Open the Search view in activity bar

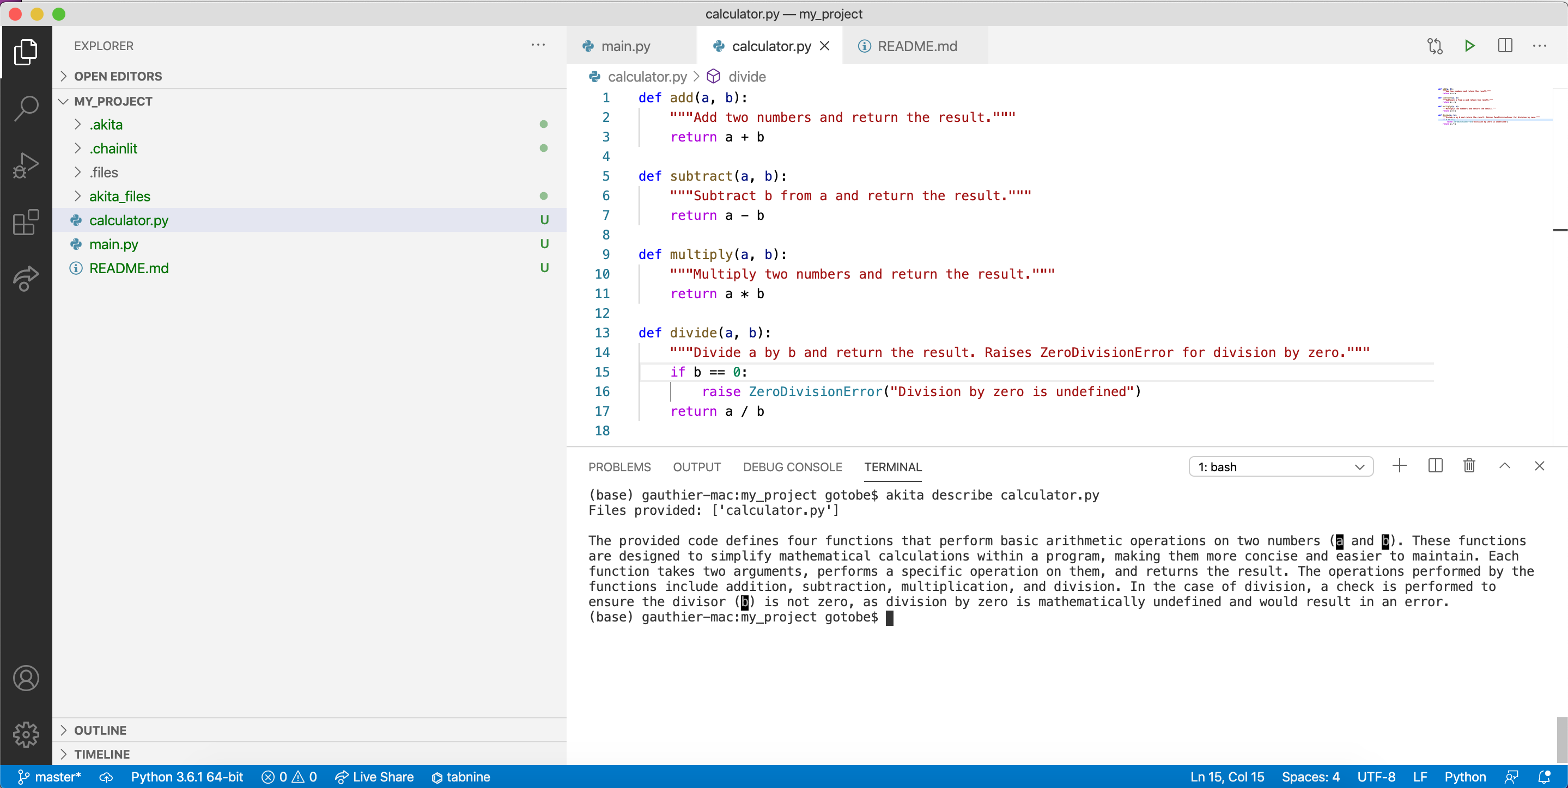[x=26, y=109]
